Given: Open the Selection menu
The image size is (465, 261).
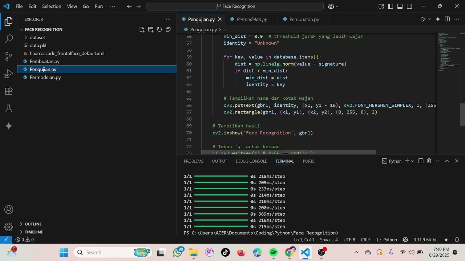Looking at the screenshot, I should [52, 6].
